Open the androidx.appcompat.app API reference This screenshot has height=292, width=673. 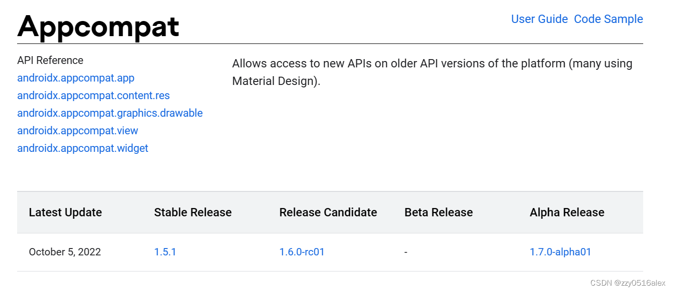point(75,78)
